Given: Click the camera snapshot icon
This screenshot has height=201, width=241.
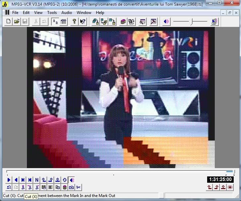Looking at the screenshot, I should click(71, 187).
